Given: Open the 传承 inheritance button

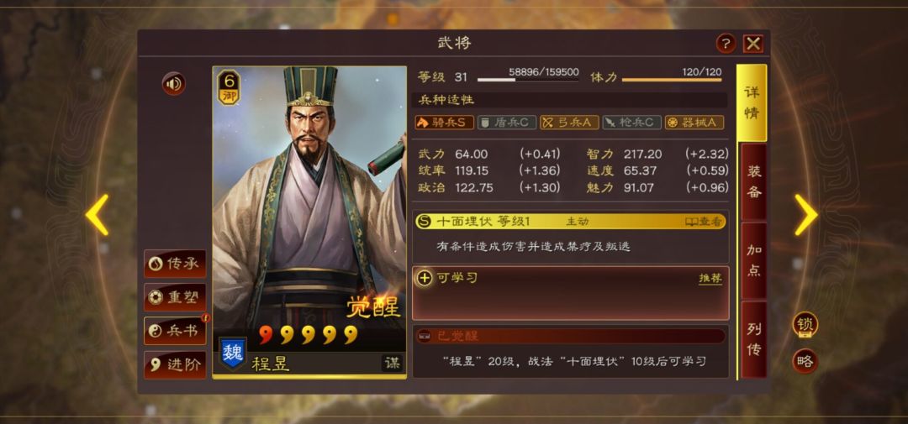Looking at the screenshot, I should coord(175,264).
